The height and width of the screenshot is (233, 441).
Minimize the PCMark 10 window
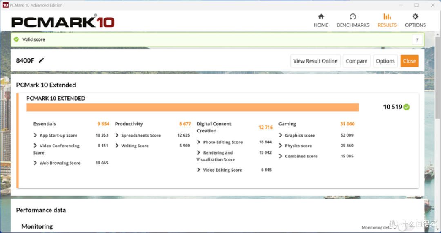(x=401, y=5)
